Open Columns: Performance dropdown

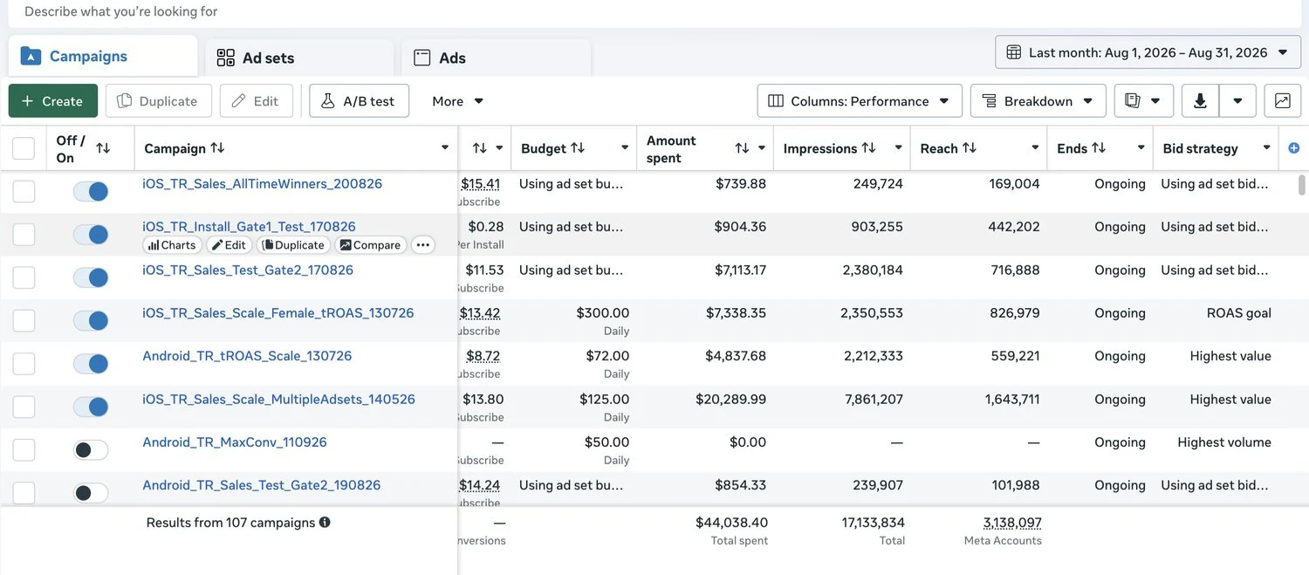pyautogui.click(x=860, y=101)
